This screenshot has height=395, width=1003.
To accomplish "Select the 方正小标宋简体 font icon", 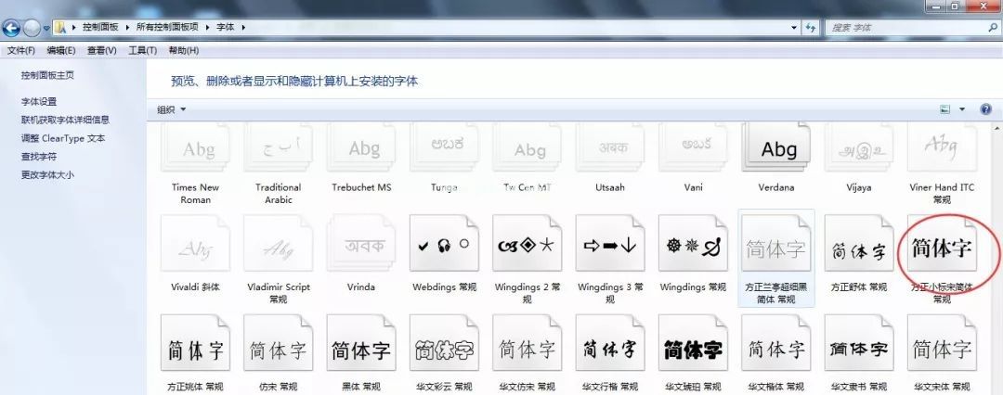I will [943, 249].
